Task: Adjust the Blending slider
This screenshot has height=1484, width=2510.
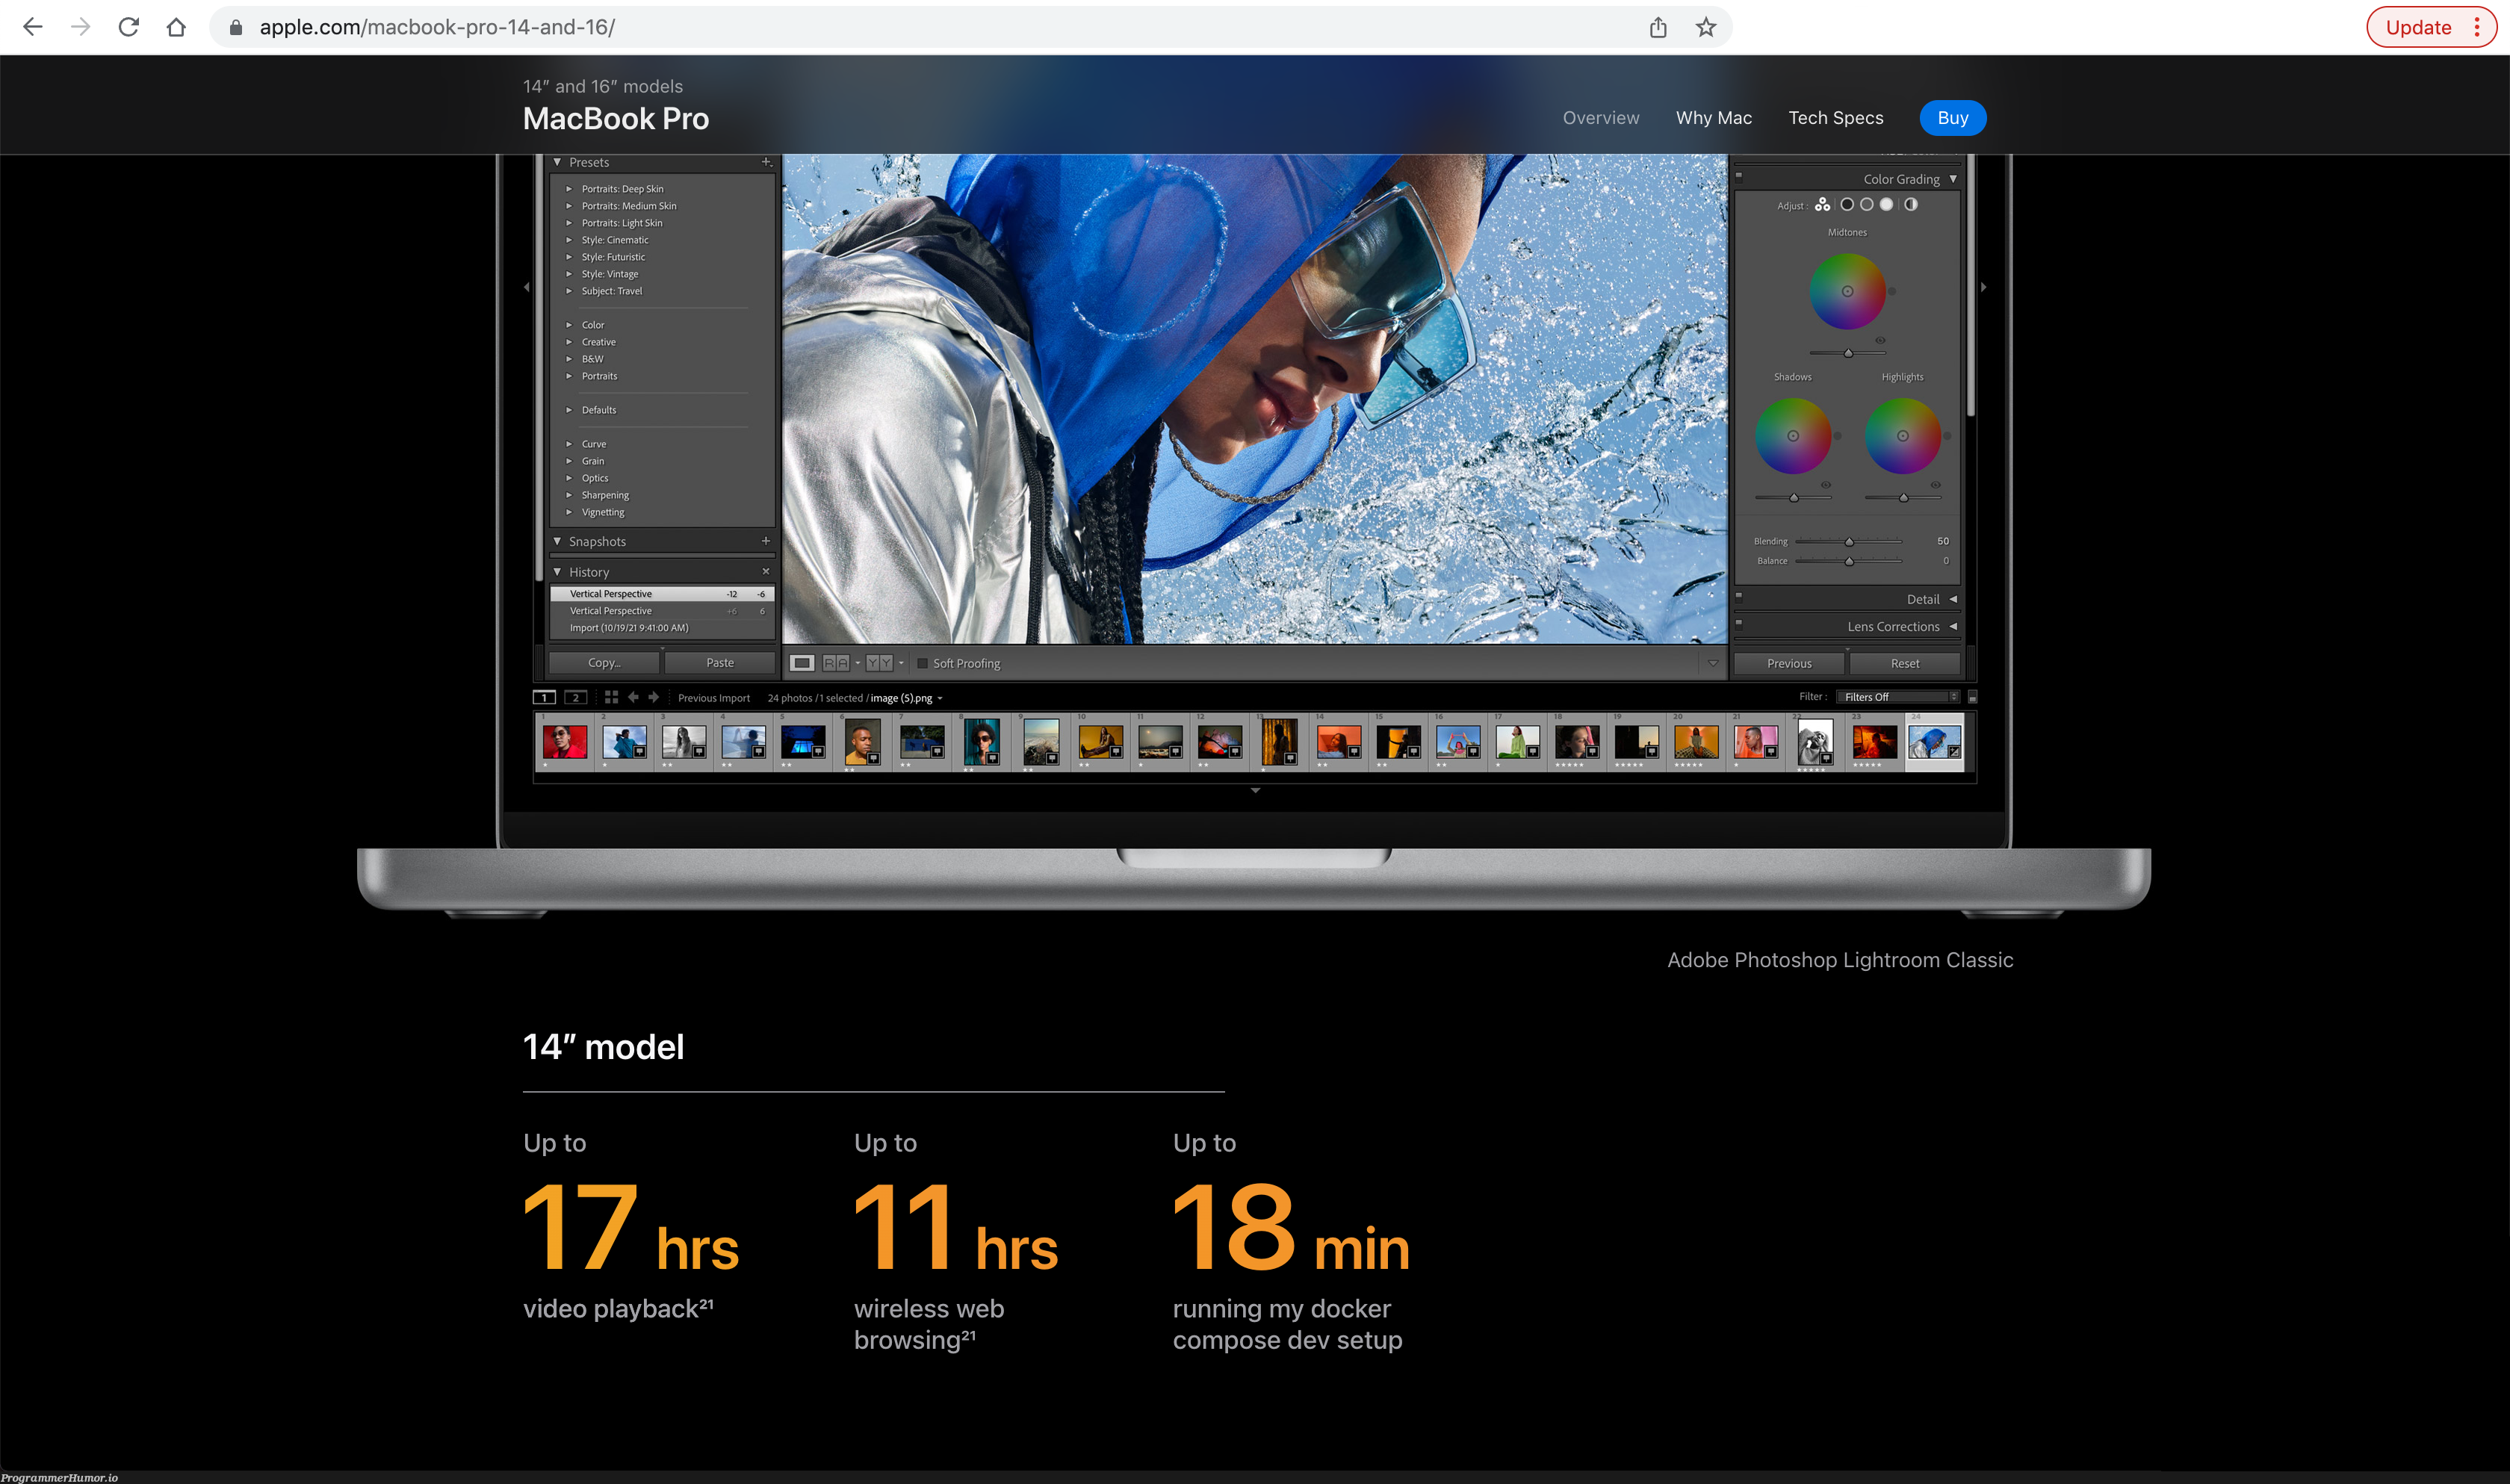Action: pos(1849,541)
